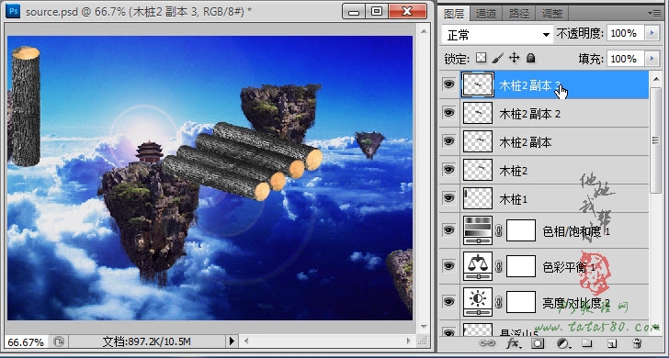Delete layer with the trash icon
The width and height of the screenshot is (669, 358).
pos(638,343)
